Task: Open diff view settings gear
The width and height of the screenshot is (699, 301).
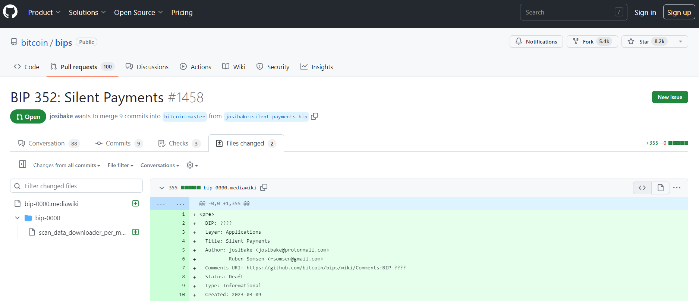Action: pyautogui.click(x=192, y=165)
